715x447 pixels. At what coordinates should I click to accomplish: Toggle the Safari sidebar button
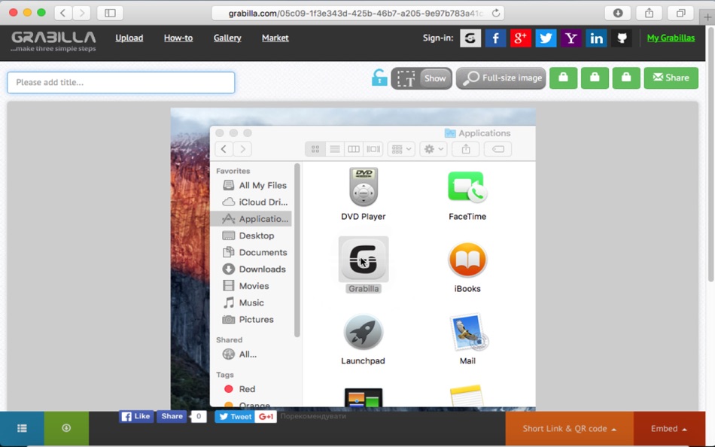click(x=111, y=13)
